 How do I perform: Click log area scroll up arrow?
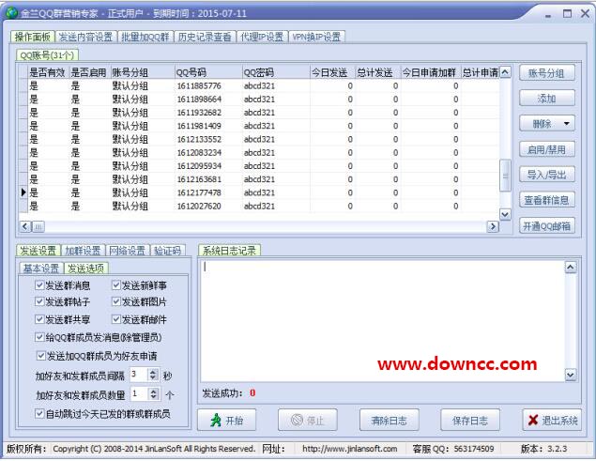pos(571,268)
